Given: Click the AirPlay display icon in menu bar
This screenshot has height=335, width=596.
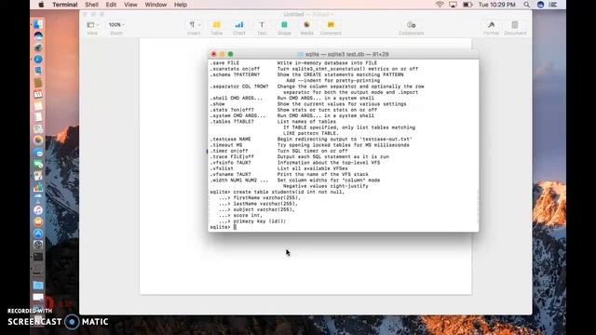Looking at the screenshot, I should coord(453,5).
